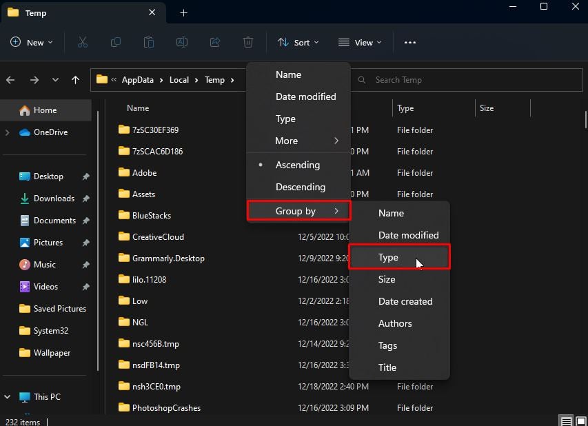The image size is (588, 426).
Task: Open the See more toolbar menu
Action: click(x=409, y=42)
